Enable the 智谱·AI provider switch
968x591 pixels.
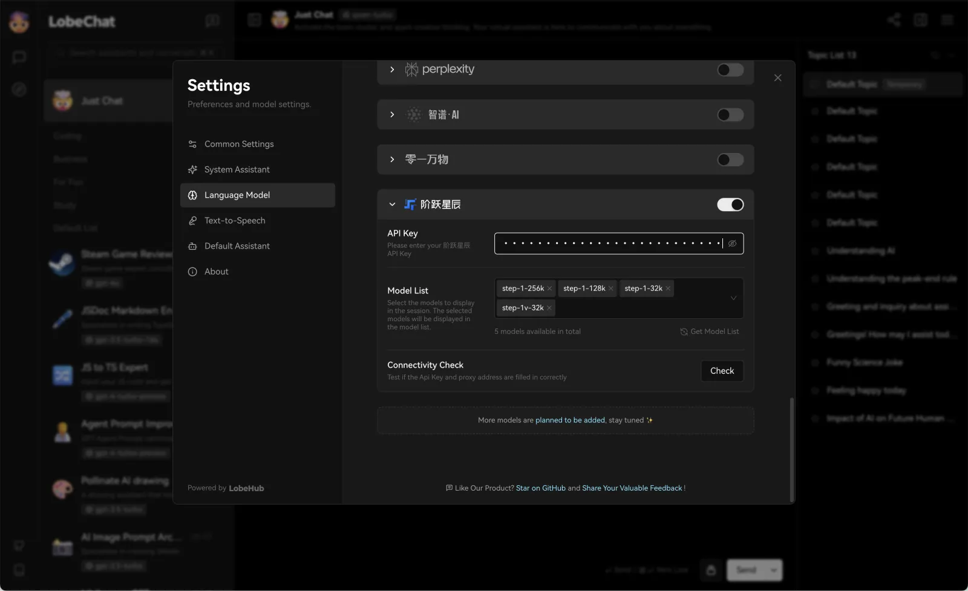pyautogui.click(x=730, y=115)
